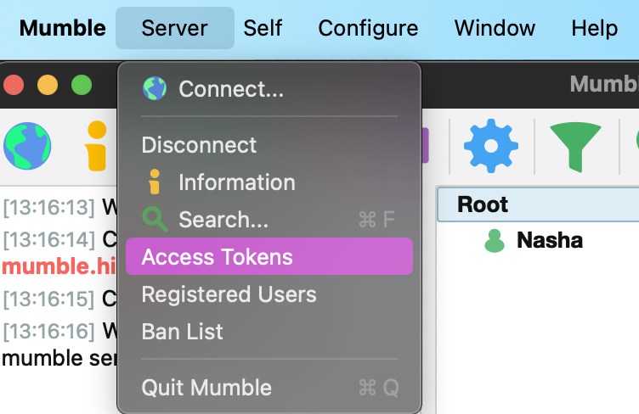Image resolution: width=639 pixels, height=414 pixels.
Task: Open the Self menu
Action: pos(263,28)
